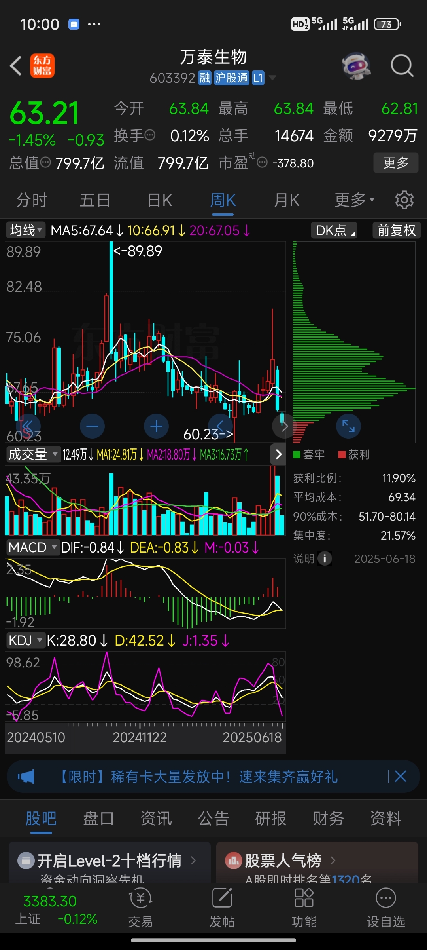
Task: Open the search magnifier
Action: point(402,66)
